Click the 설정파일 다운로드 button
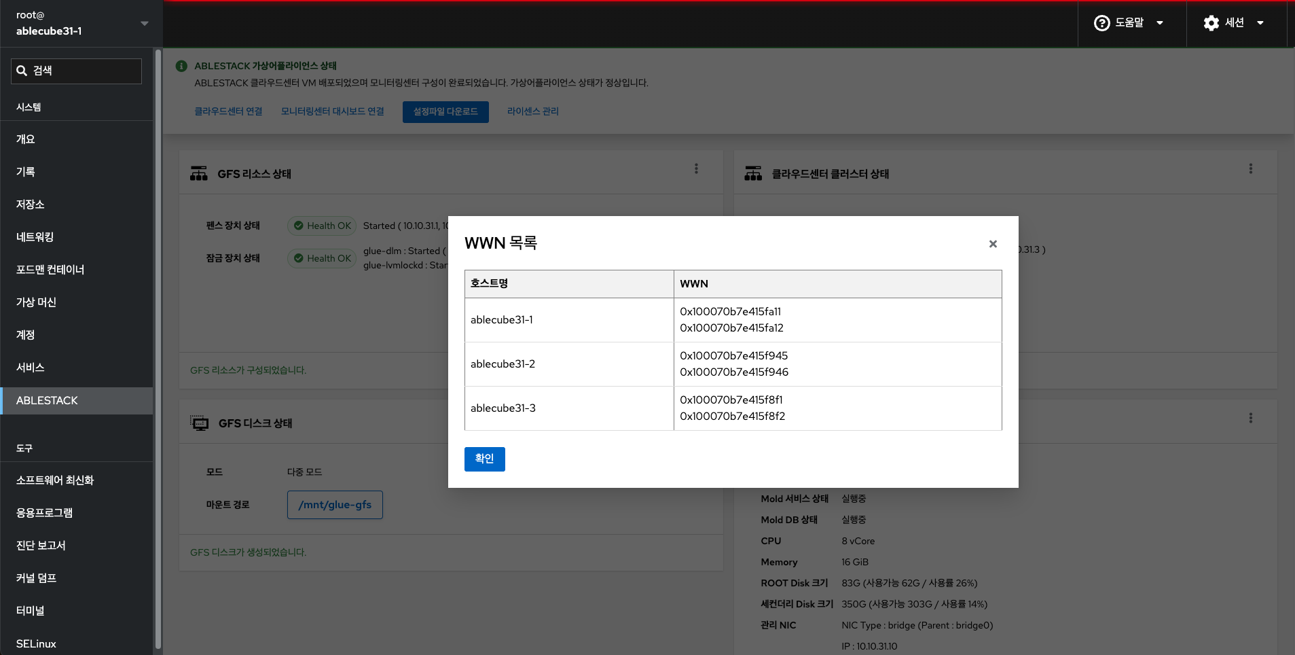 pos(445,111)
